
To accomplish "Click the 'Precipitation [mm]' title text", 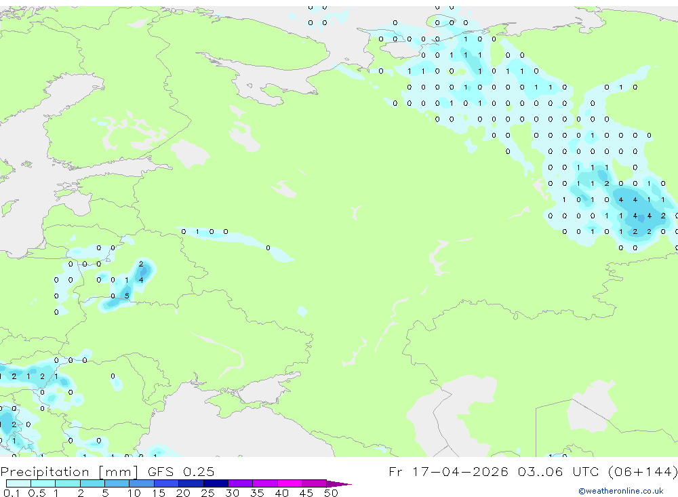I will pos(69,472).
